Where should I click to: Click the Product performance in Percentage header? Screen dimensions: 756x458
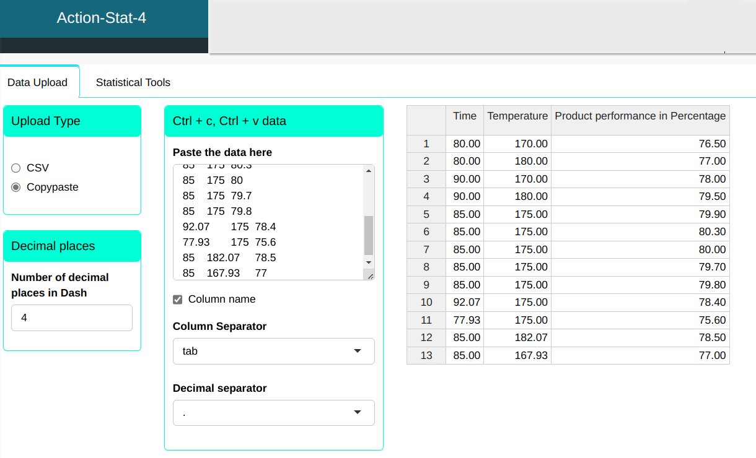tap(640, 116)
